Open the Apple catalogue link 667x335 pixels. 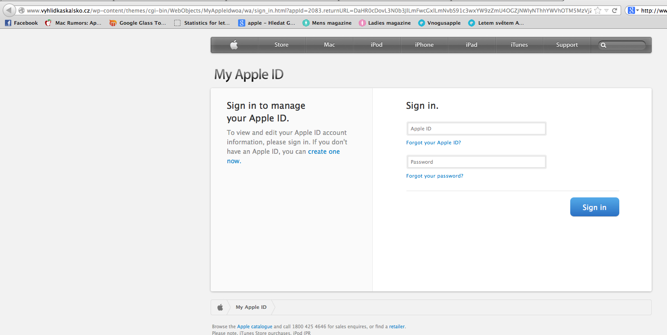(x=255, y=326)
